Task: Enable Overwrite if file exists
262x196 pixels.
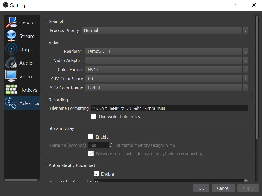Action: (94, 116)
